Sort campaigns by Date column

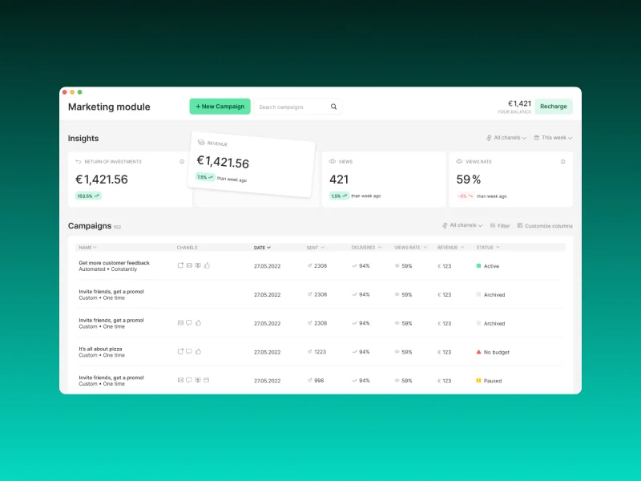click(x=262, y=248)
